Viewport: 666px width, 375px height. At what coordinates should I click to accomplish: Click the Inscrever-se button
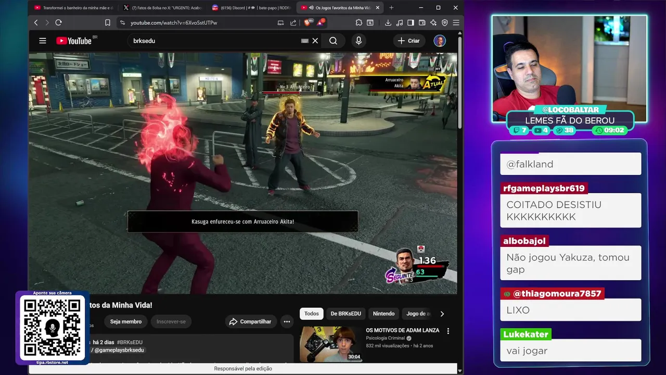tap(171, 321)
